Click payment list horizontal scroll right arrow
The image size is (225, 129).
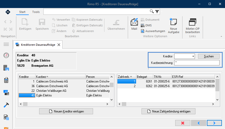click(x=213, y=104)
